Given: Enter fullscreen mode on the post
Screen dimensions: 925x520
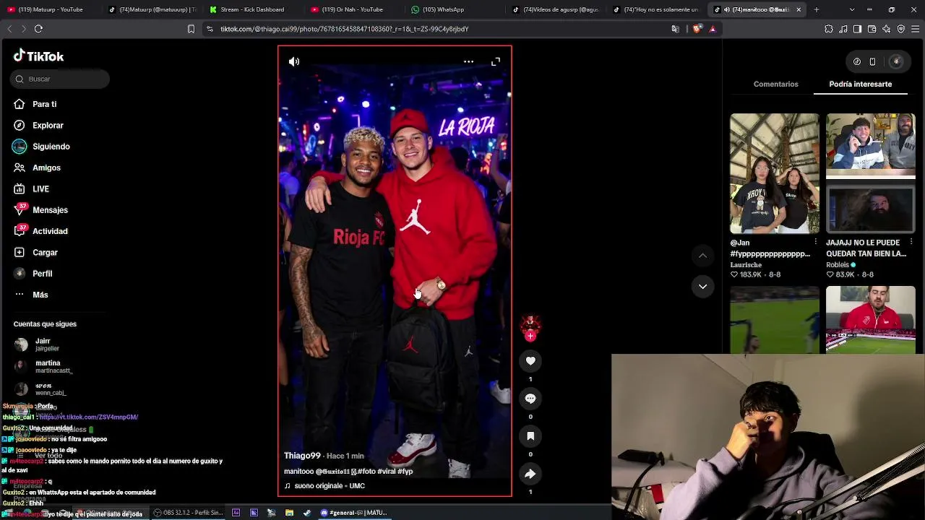Looking at the screenshot, I should (496, 62).
